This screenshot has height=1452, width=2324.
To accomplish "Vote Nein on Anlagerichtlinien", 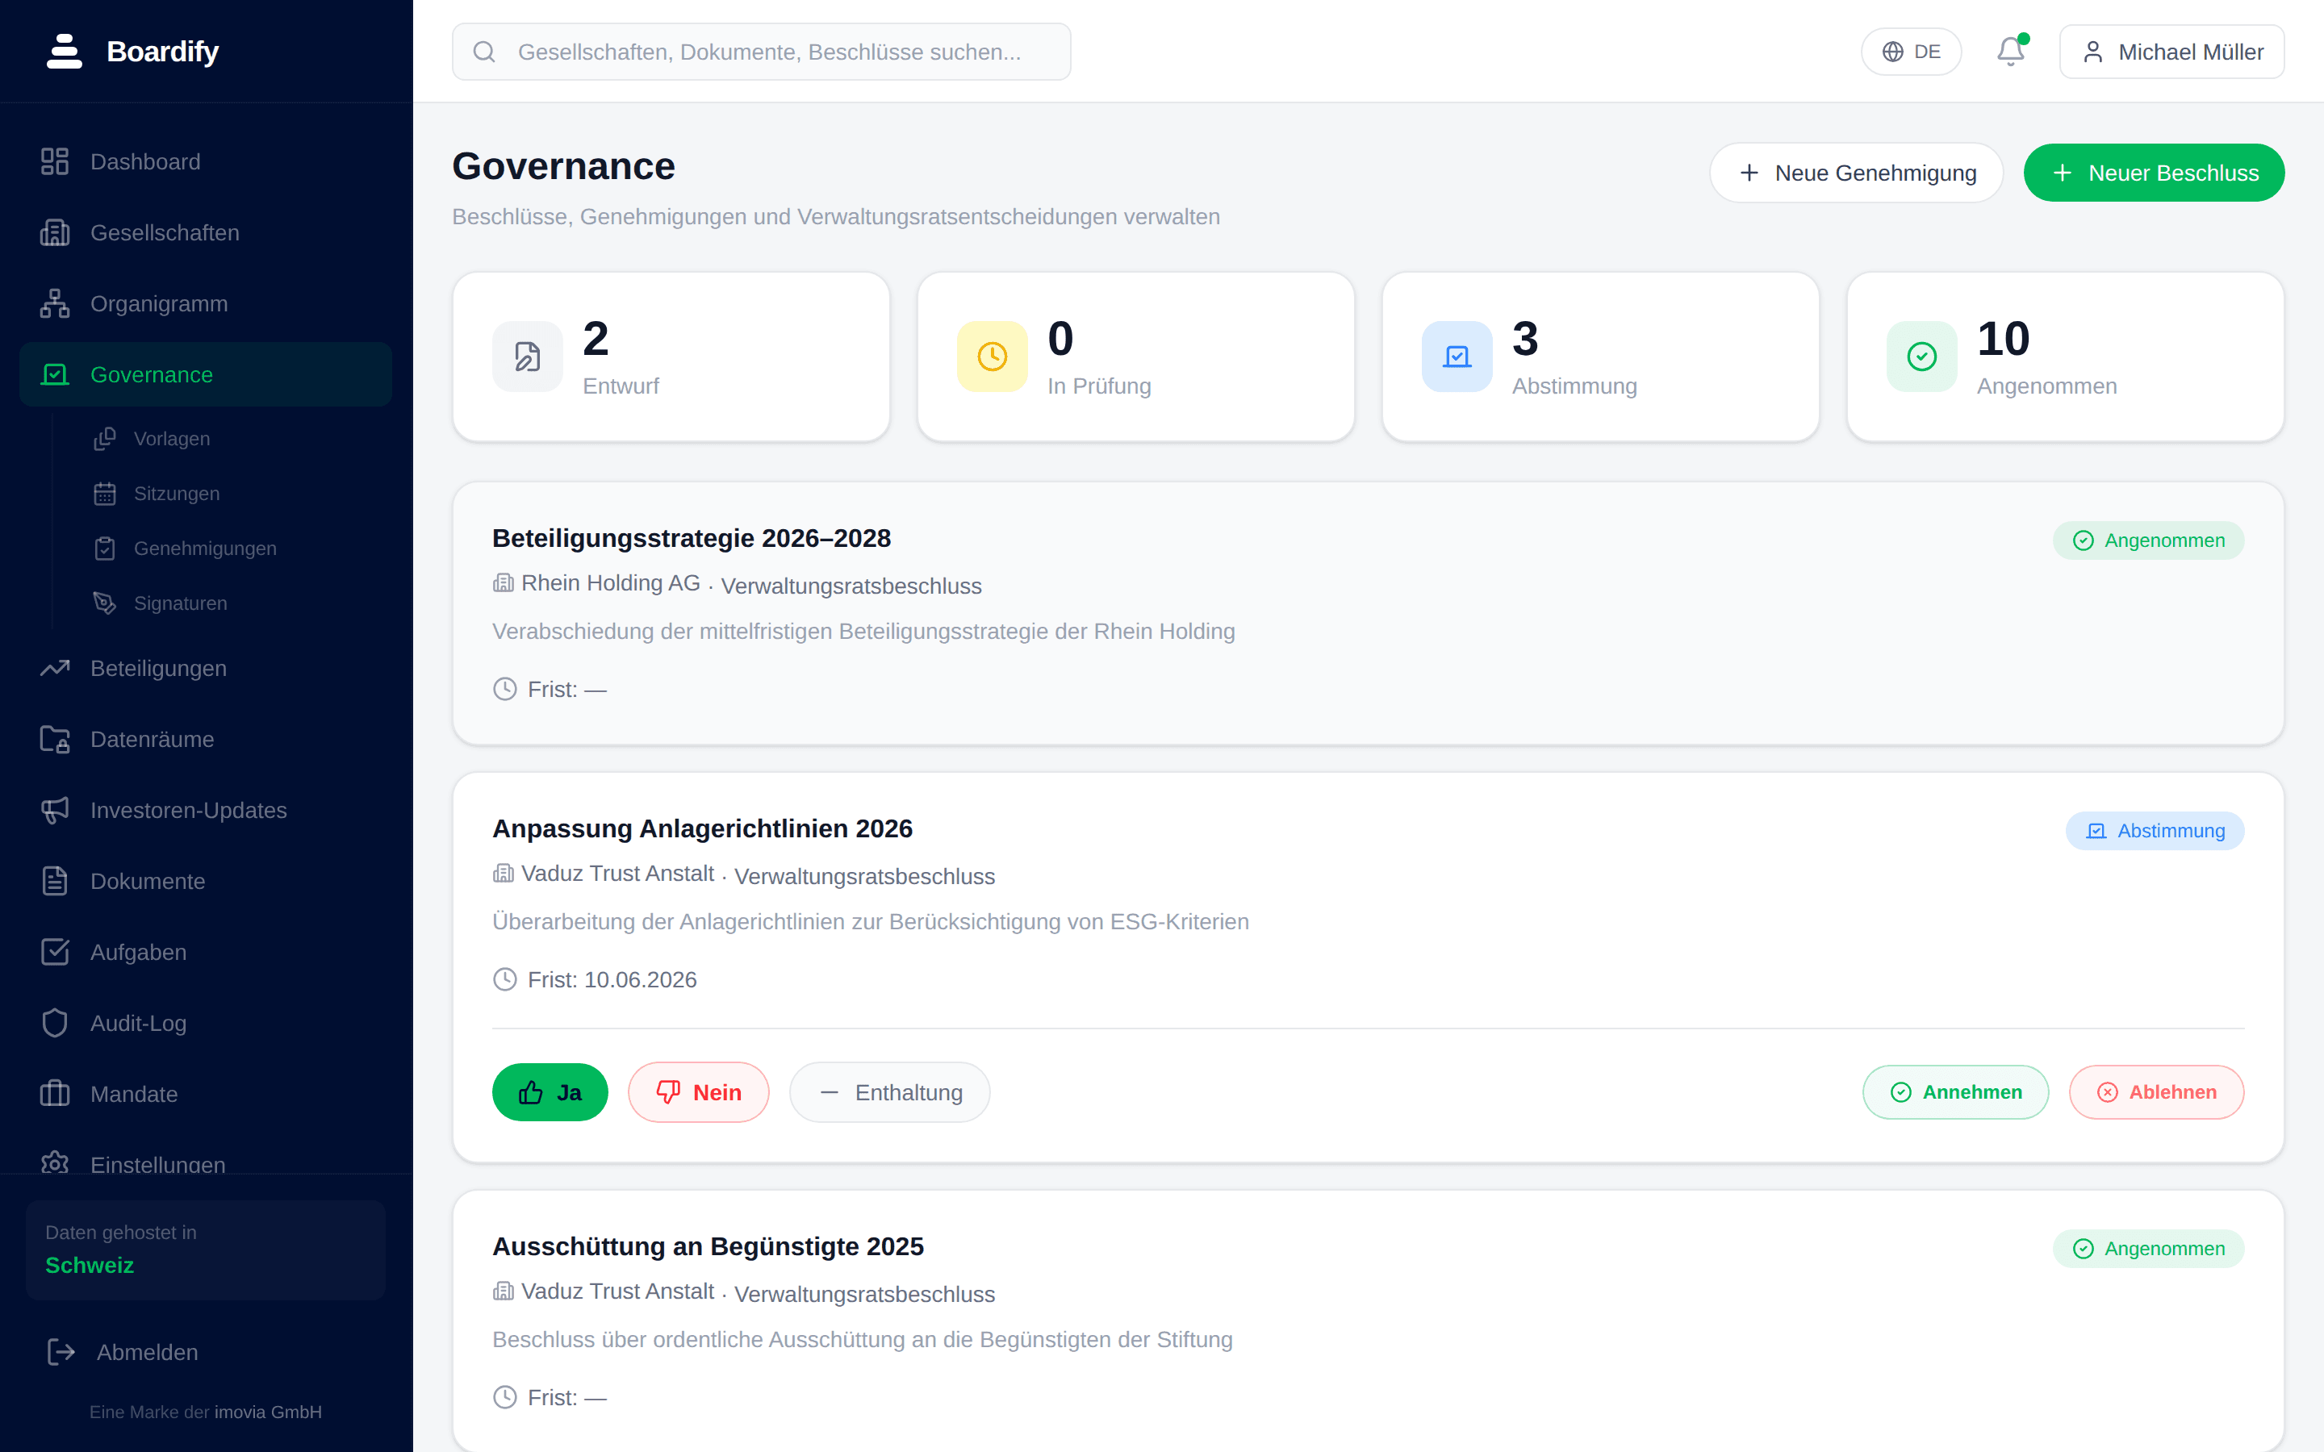I will pos(698,1093).
